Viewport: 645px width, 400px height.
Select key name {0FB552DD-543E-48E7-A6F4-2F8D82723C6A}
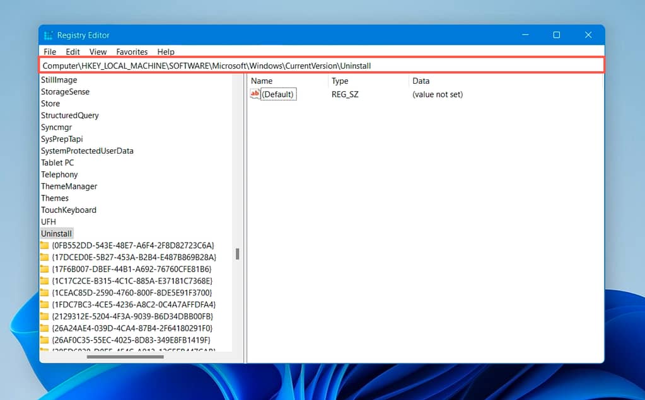(133, 246)
